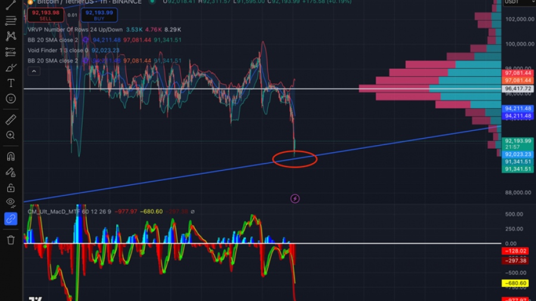536x301 pixels.
Task: Toggle stay in drawing mode
Action: point(11,173)
